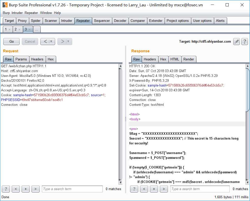Click the response pane scroll down arrow
250x201 pixels.
click(x=248, y=182)
